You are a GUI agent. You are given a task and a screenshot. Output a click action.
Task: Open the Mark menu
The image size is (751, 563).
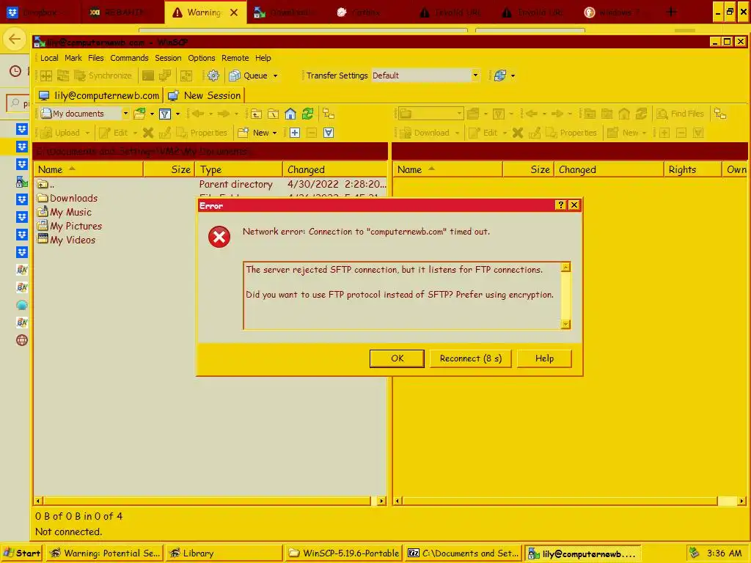[x=73, y=58]
